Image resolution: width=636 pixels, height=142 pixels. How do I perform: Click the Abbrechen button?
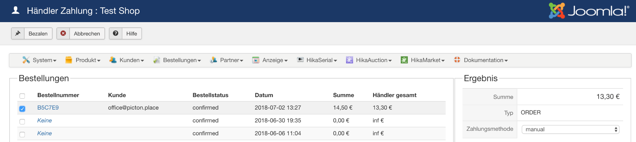pos(87,34)
